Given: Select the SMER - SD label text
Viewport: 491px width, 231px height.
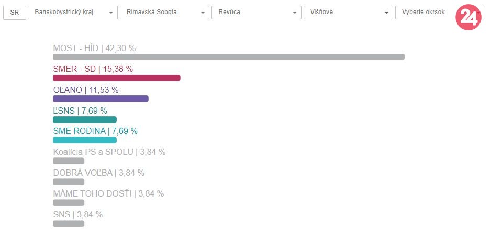Looking at the screenshot, I should [x=93, y=69].
